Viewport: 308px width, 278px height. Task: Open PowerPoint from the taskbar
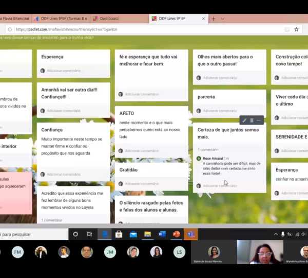(176, 234)
